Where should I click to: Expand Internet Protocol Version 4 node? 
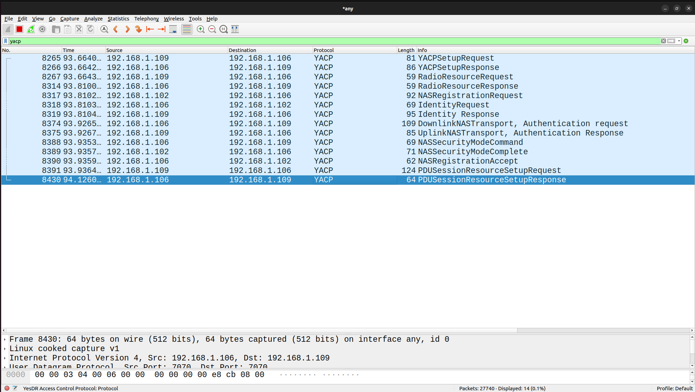pos(5,358)
